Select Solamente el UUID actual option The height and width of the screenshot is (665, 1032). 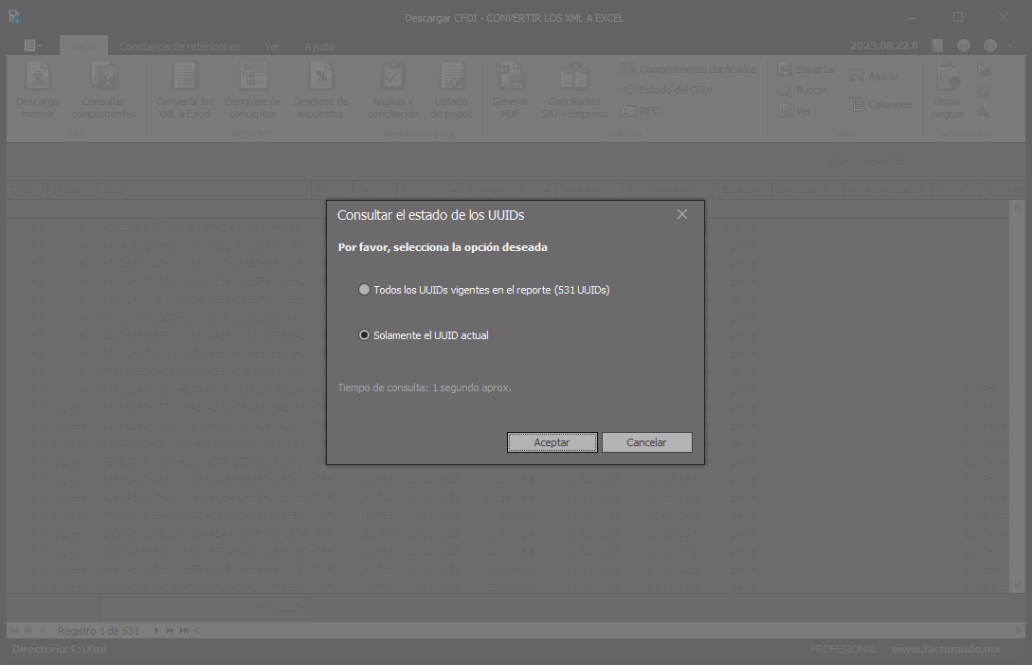365,335
